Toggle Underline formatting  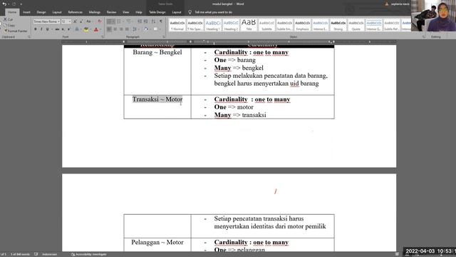48,29
